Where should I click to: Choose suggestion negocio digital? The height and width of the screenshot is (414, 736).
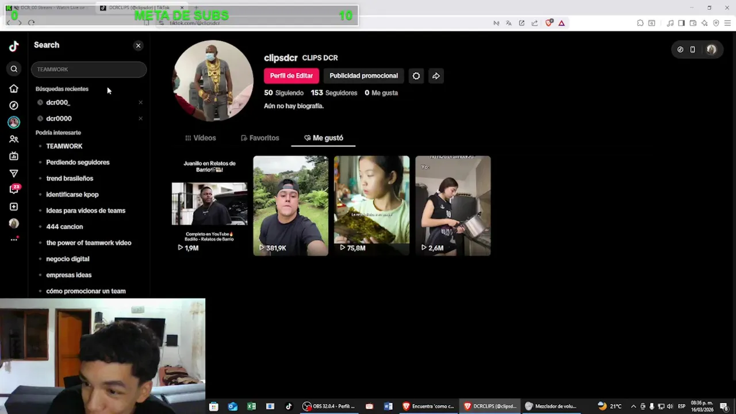[67, 259]
